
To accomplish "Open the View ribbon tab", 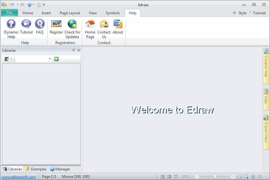I will tap(93, 13).
